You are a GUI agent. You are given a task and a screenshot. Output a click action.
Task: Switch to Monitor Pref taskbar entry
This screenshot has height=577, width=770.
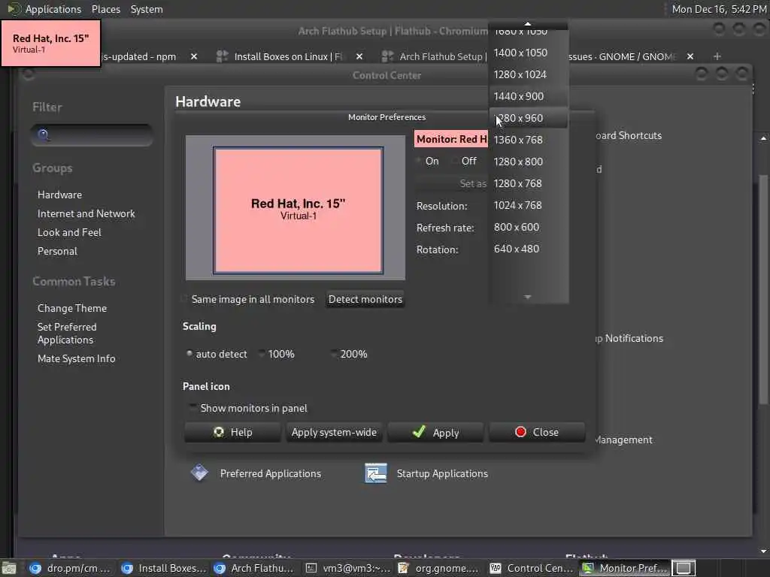(624, 568)
